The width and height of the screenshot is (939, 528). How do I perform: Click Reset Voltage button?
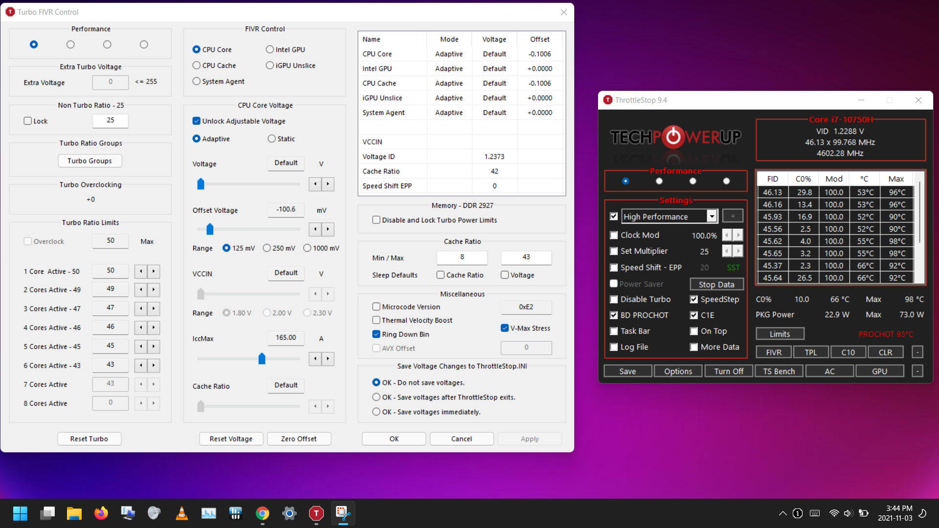coord(231,439)
